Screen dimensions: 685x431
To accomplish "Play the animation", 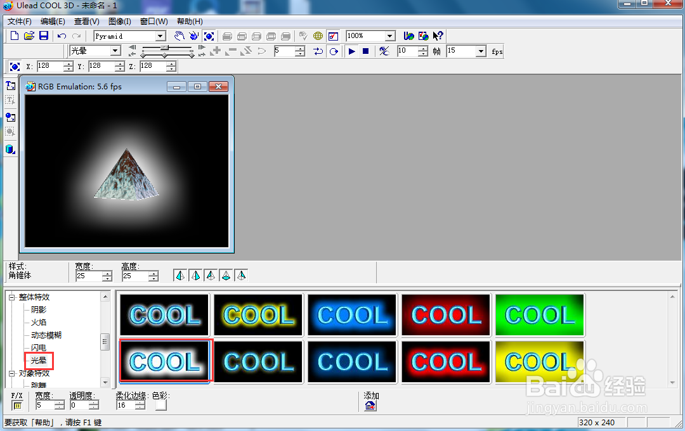I will pos(351,51).
